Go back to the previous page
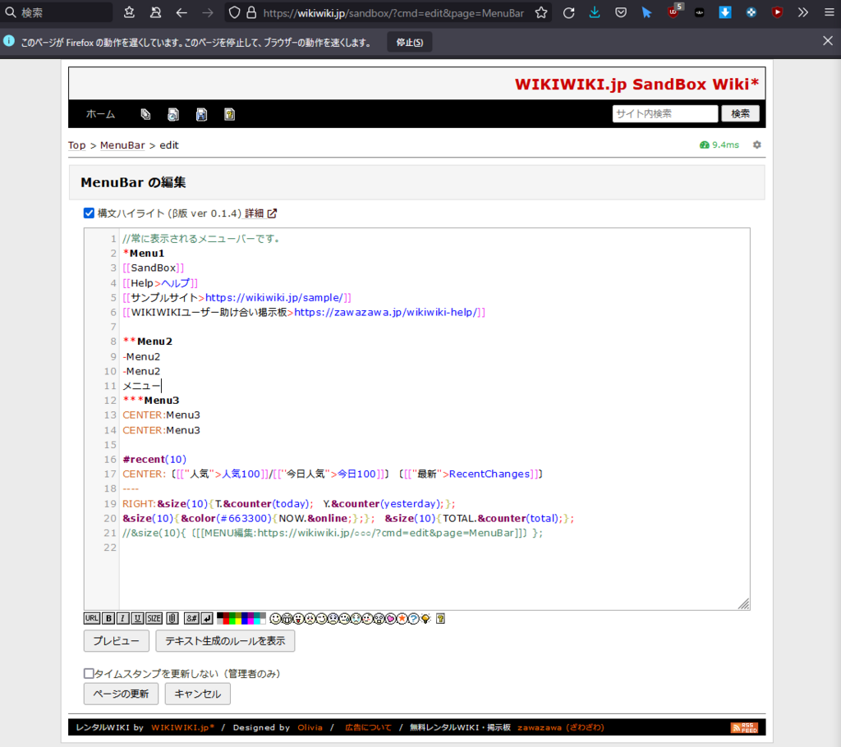The width and height of the screenshot is (841, 747). [182, 13]
